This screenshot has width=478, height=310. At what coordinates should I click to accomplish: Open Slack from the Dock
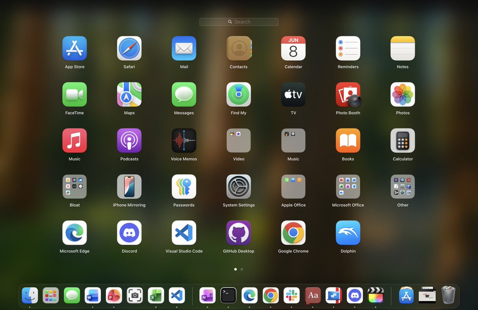point(292,295)
